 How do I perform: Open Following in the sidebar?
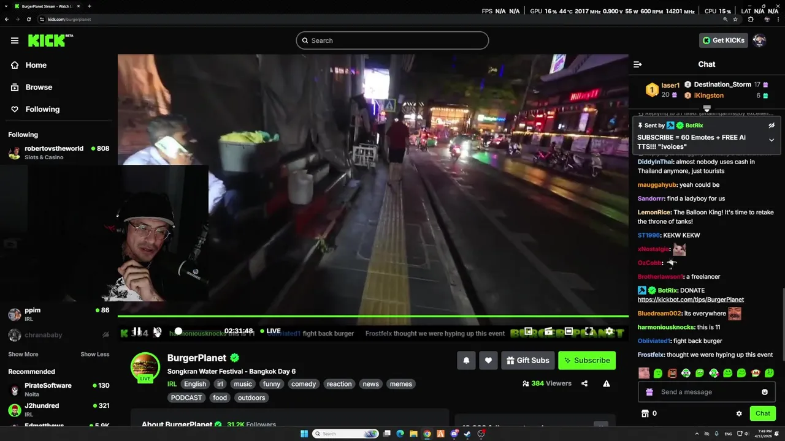(x=35, y=109)
